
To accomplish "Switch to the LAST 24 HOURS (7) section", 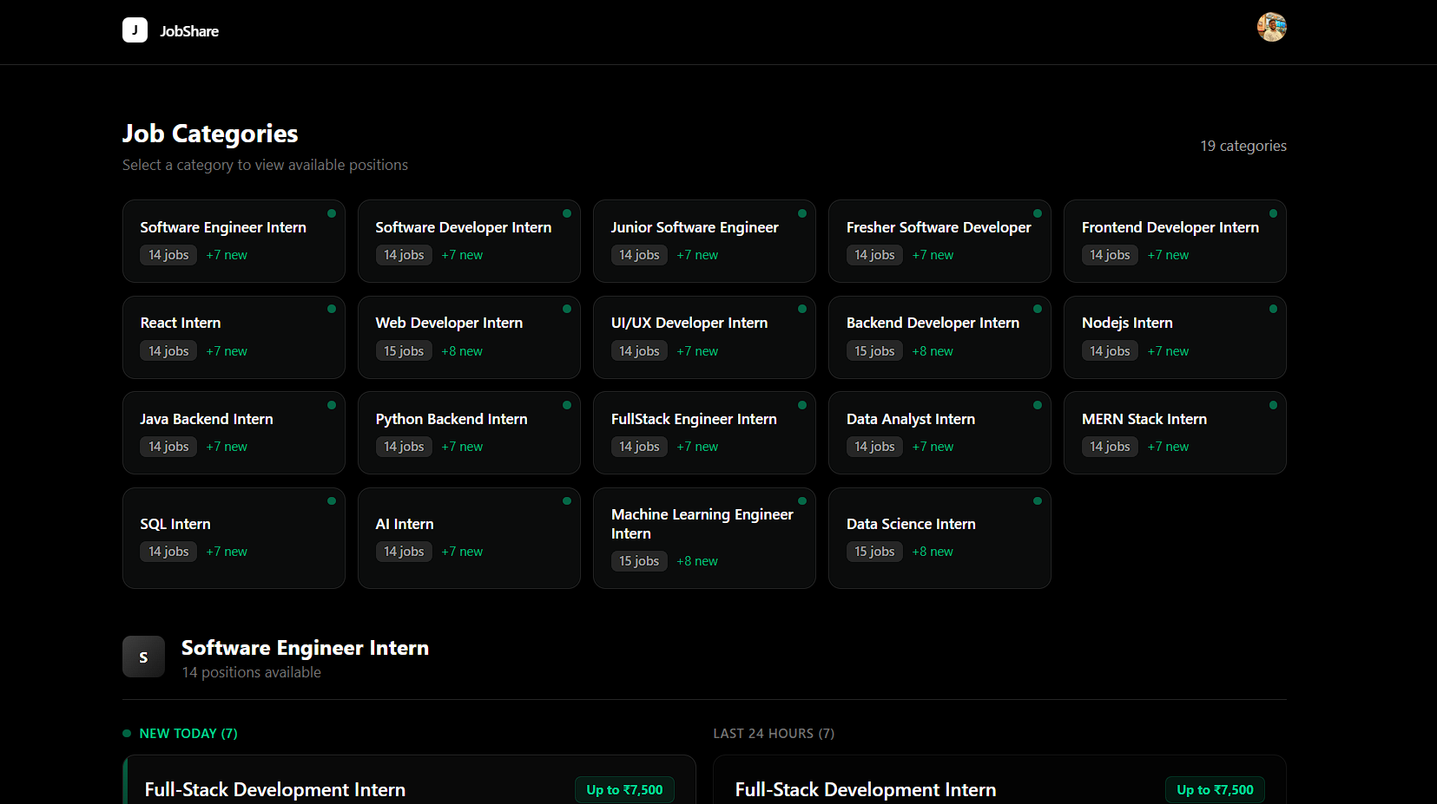I will point(773,734).
